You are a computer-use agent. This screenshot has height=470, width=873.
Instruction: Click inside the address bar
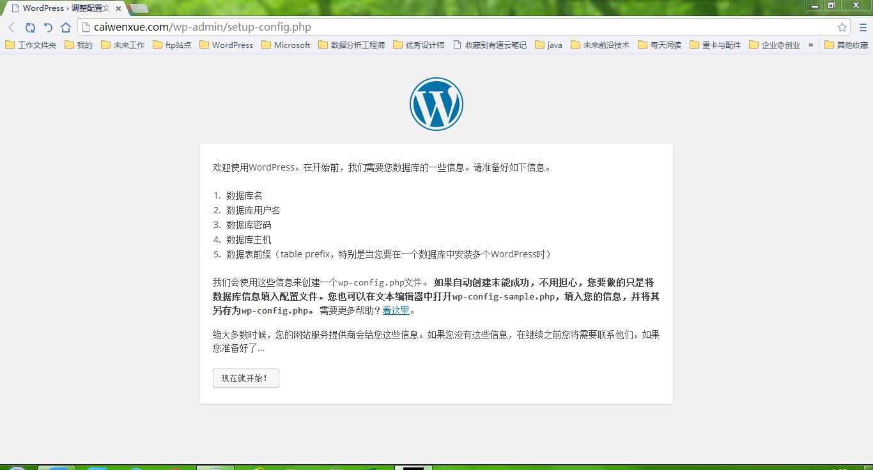(256, 27)
